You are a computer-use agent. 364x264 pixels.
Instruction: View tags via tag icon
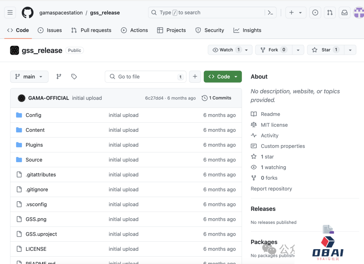tap(74, 77)
